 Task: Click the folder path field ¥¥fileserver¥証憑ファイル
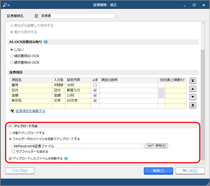77,146
